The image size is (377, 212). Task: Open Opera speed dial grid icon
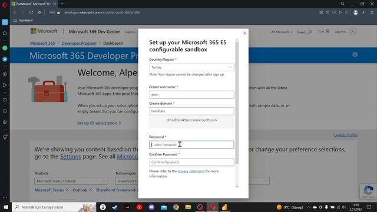tap(39, 12)
